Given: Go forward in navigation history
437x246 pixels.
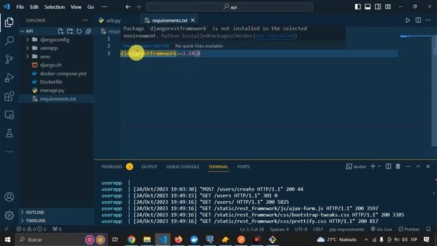Looking at the screenshot, I should pyautogui.click(x=138, y=7).
